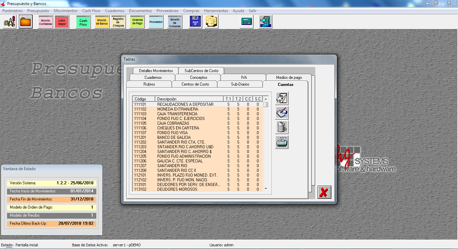Open the Proveedores menu
This screenshot has height=249, width=458.
pos(167,11)
